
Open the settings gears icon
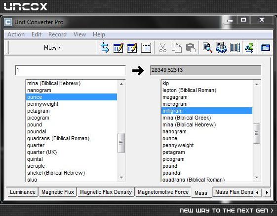click(221, 48)
